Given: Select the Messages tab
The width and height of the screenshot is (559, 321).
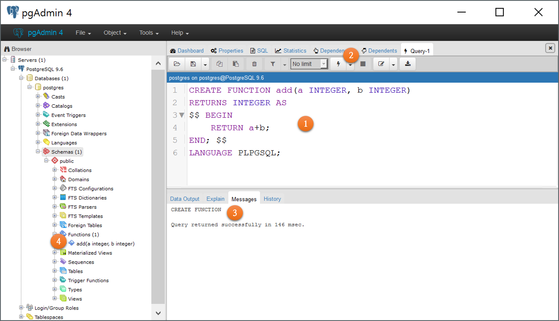Looking at the screenshot, I should (x=244, y=199).
